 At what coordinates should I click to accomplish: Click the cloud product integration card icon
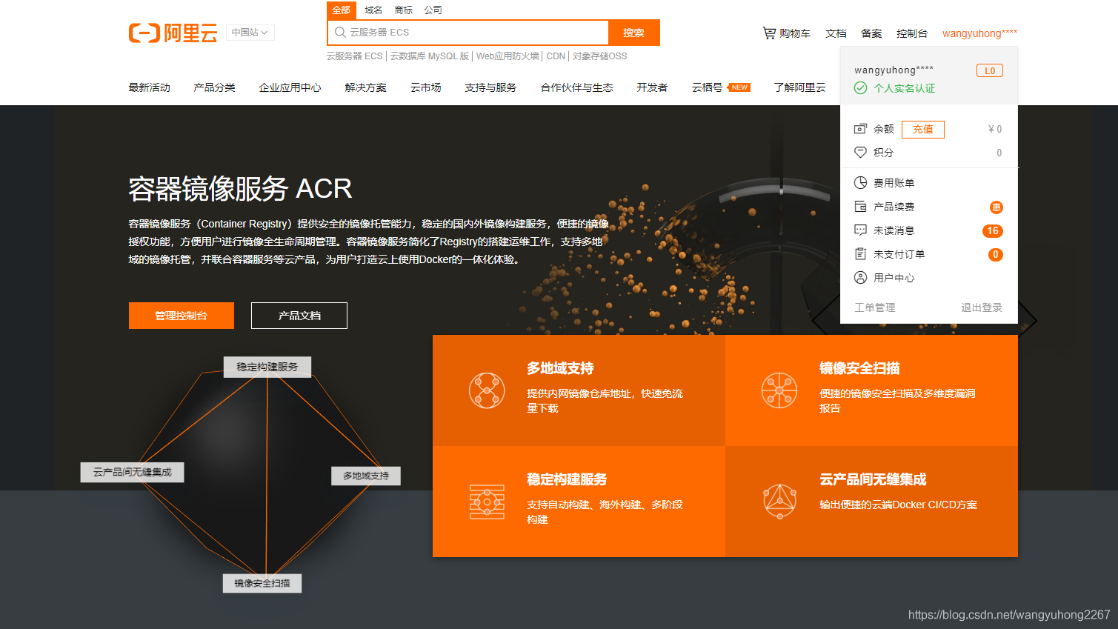779,502
